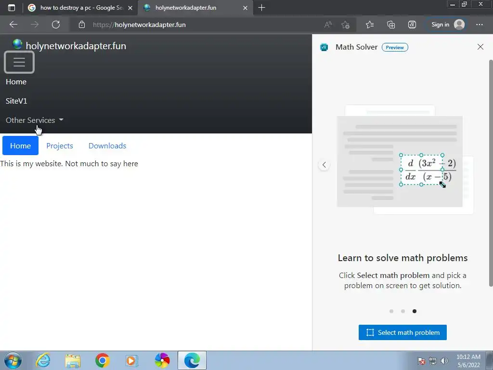Toggle the hamburger navigation menu
493x370 pixels.
coord(19,62)
